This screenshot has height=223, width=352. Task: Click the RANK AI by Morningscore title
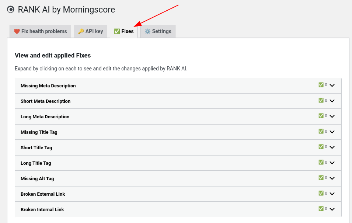66,10
